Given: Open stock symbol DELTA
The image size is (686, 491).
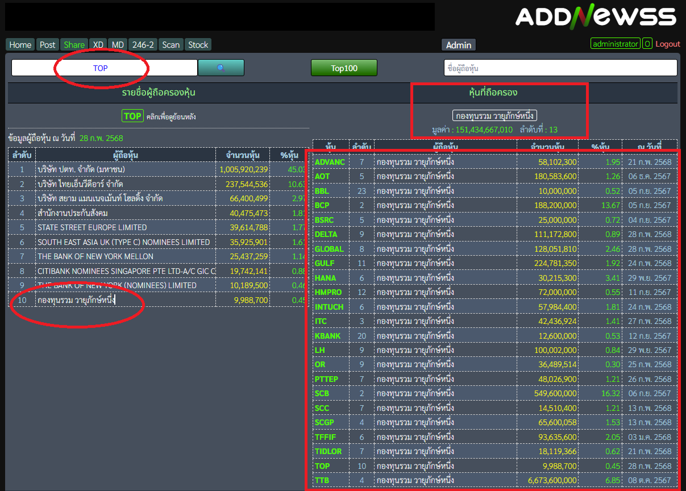Looking at the screenshot, I should (326, 234).
